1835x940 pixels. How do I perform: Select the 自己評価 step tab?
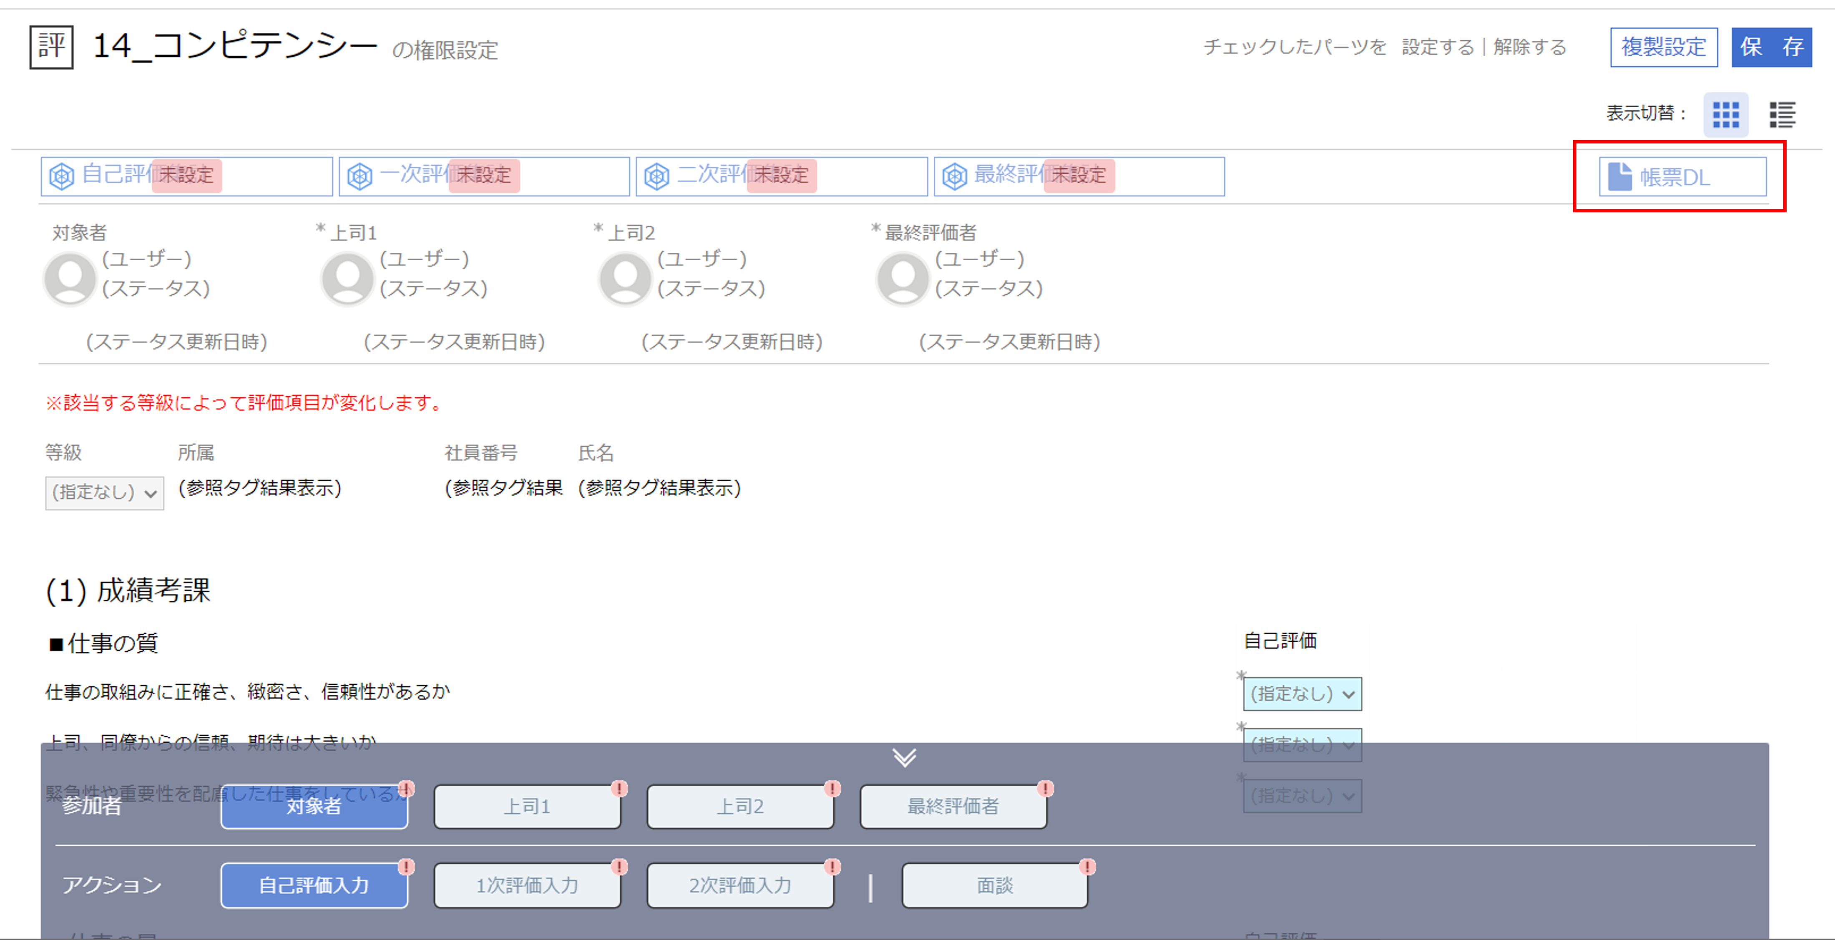coord(186,176)
